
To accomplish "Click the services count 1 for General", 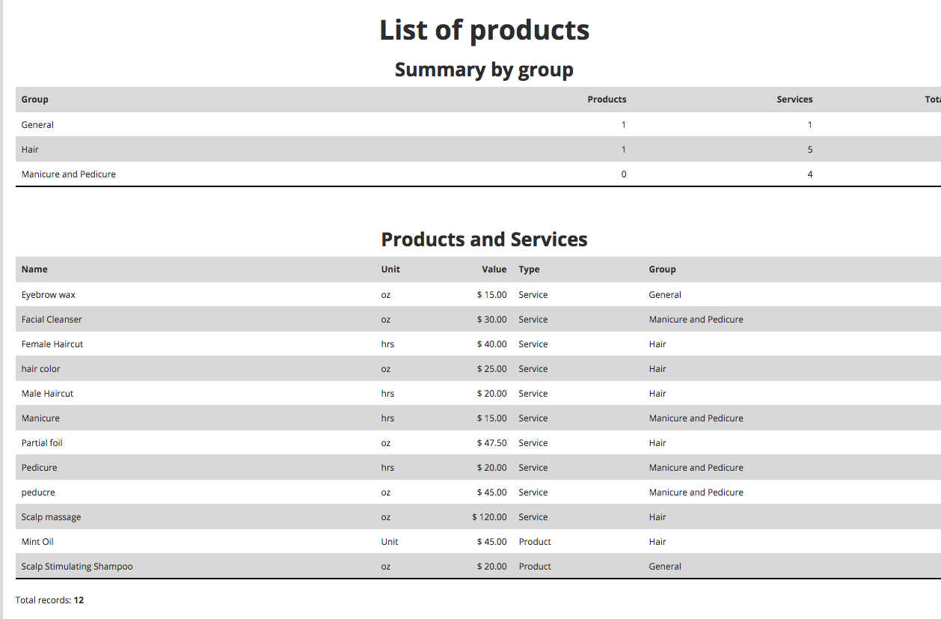I will tap(810, 125).
